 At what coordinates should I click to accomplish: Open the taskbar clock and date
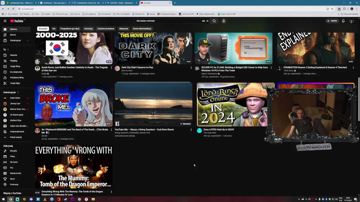pos(348,199)
